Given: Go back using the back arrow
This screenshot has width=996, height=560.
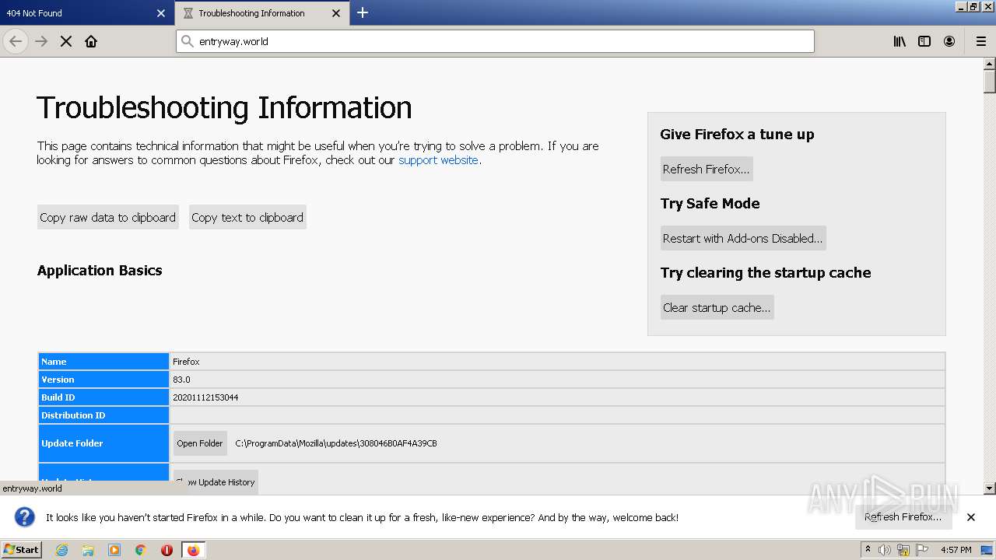Looking at the screenshot, I should 16,41.
